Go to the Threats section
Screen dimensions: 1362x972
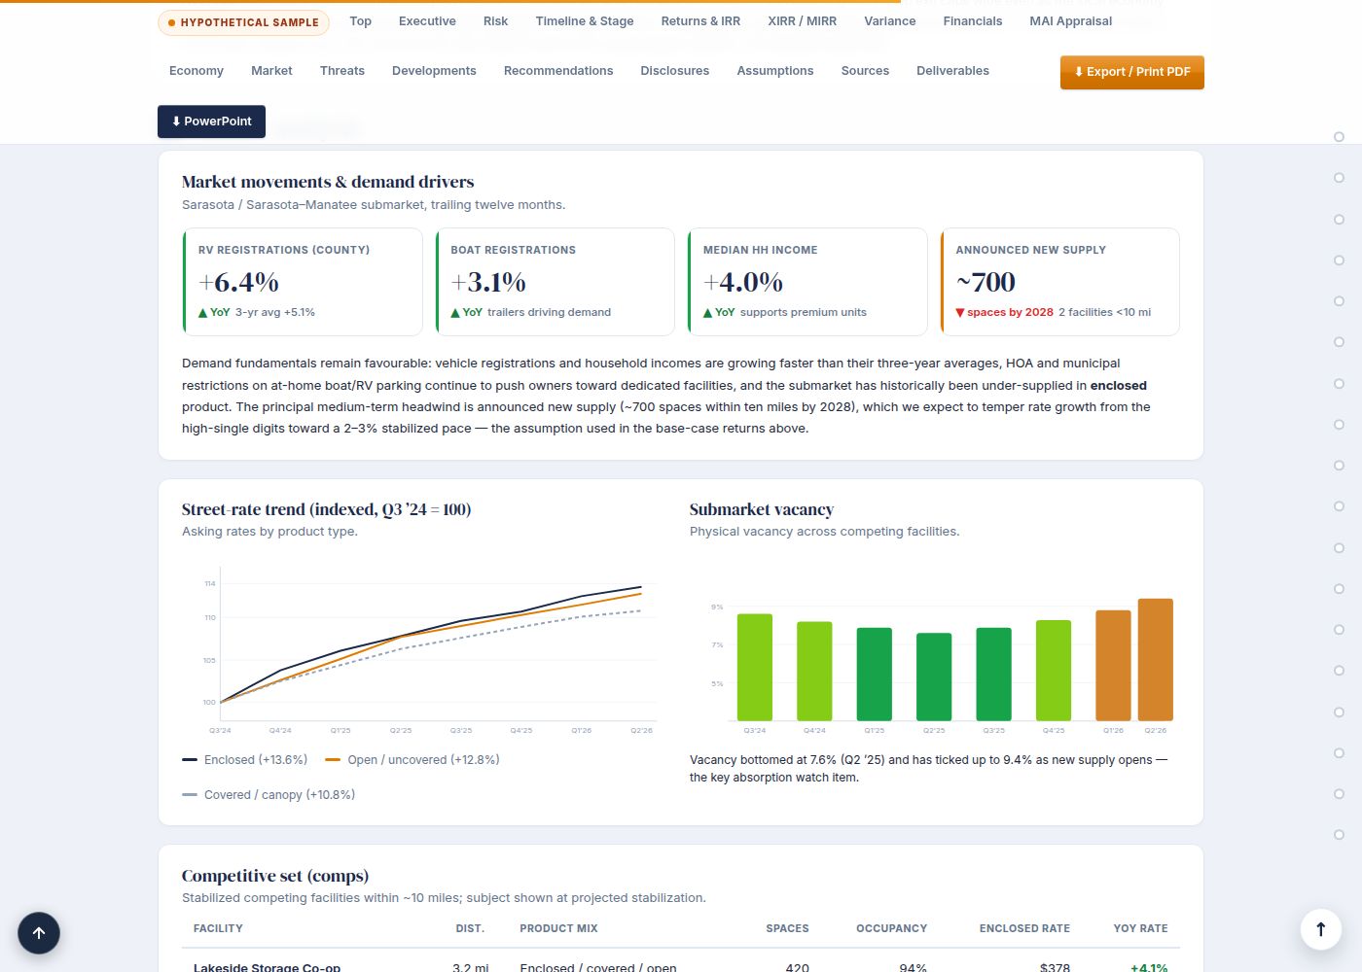342,71
